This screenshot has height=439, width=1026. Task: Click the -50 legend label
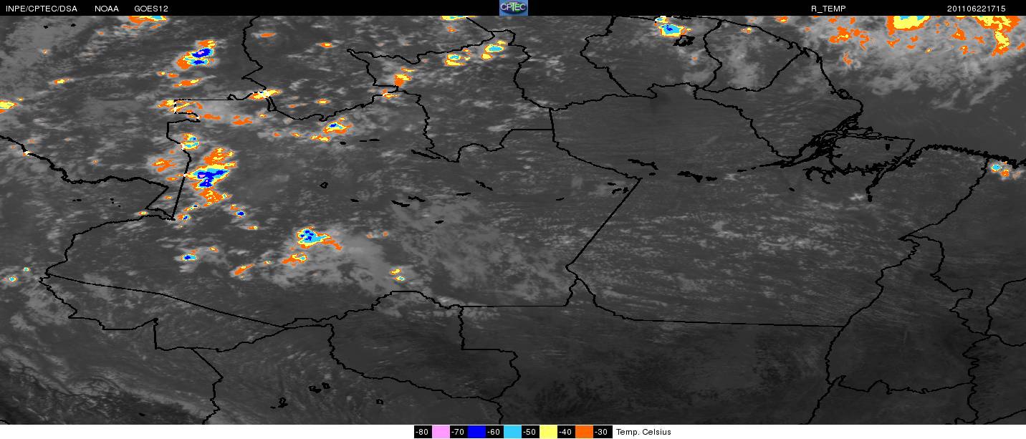click(x=530, y=432)
